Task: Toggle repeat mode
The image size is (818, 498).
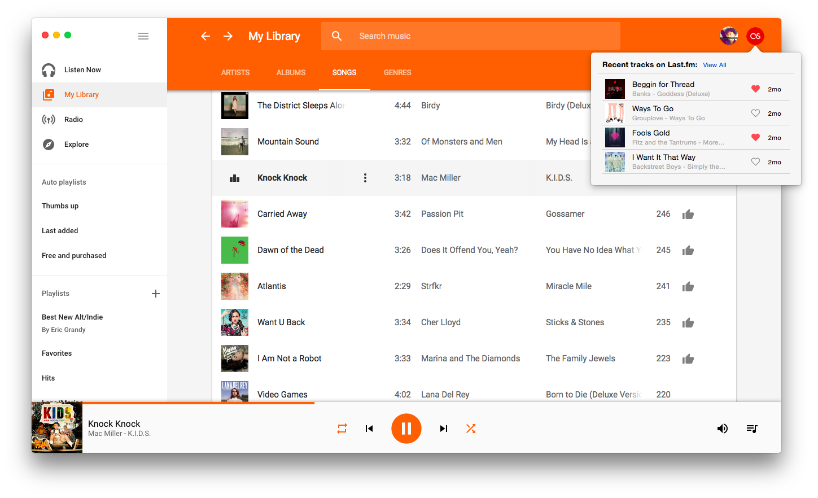Action: click(342, 429)
